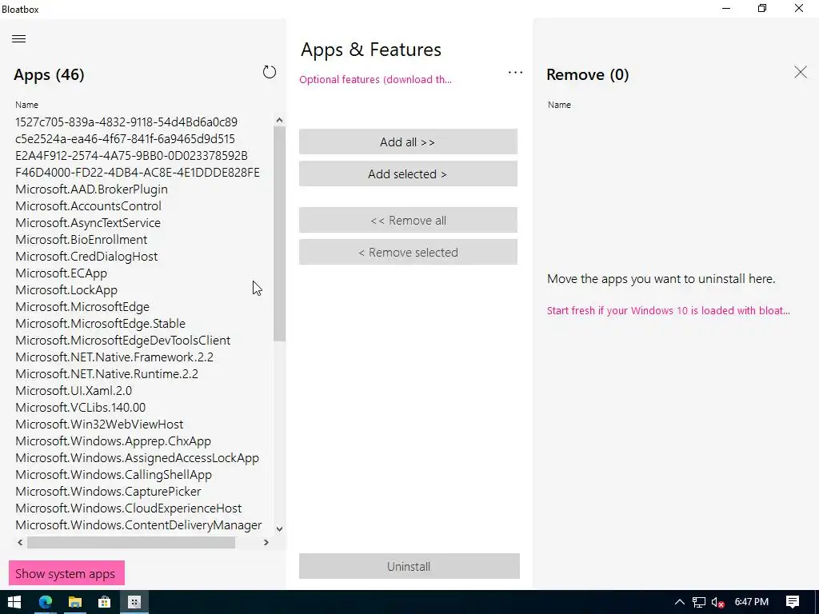Open Microsoft Store from taskbar

(105, 602)
